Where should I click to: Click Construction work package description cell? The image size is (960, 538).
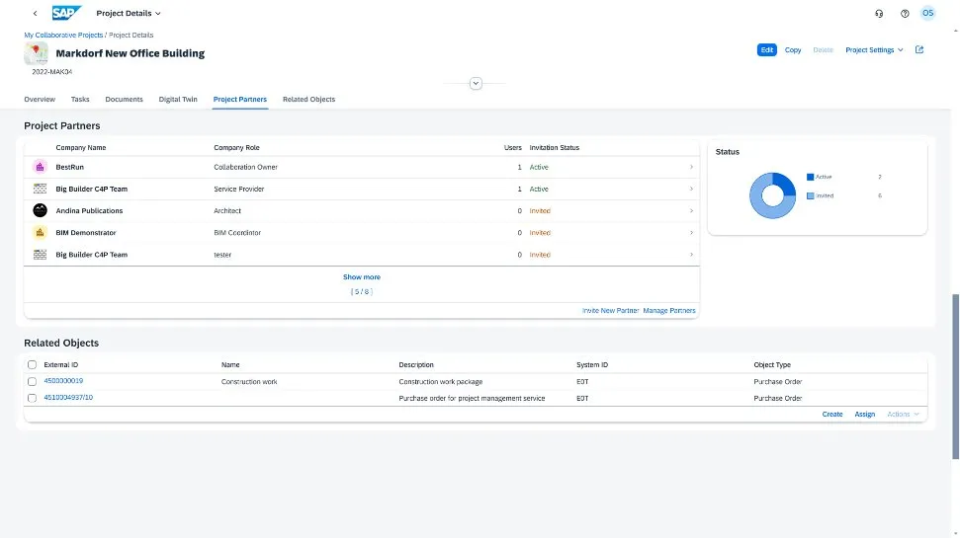coord(440,381)
